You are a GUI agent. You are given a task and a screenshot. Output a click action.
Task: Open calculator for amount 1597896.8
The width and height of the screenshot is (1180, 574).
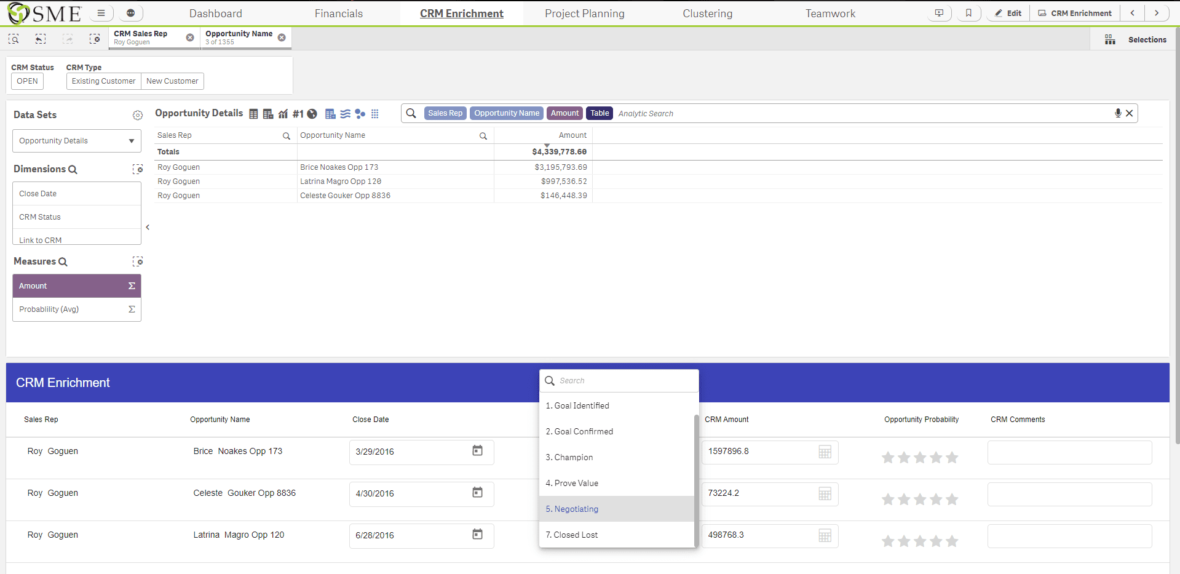click(825, 452)
